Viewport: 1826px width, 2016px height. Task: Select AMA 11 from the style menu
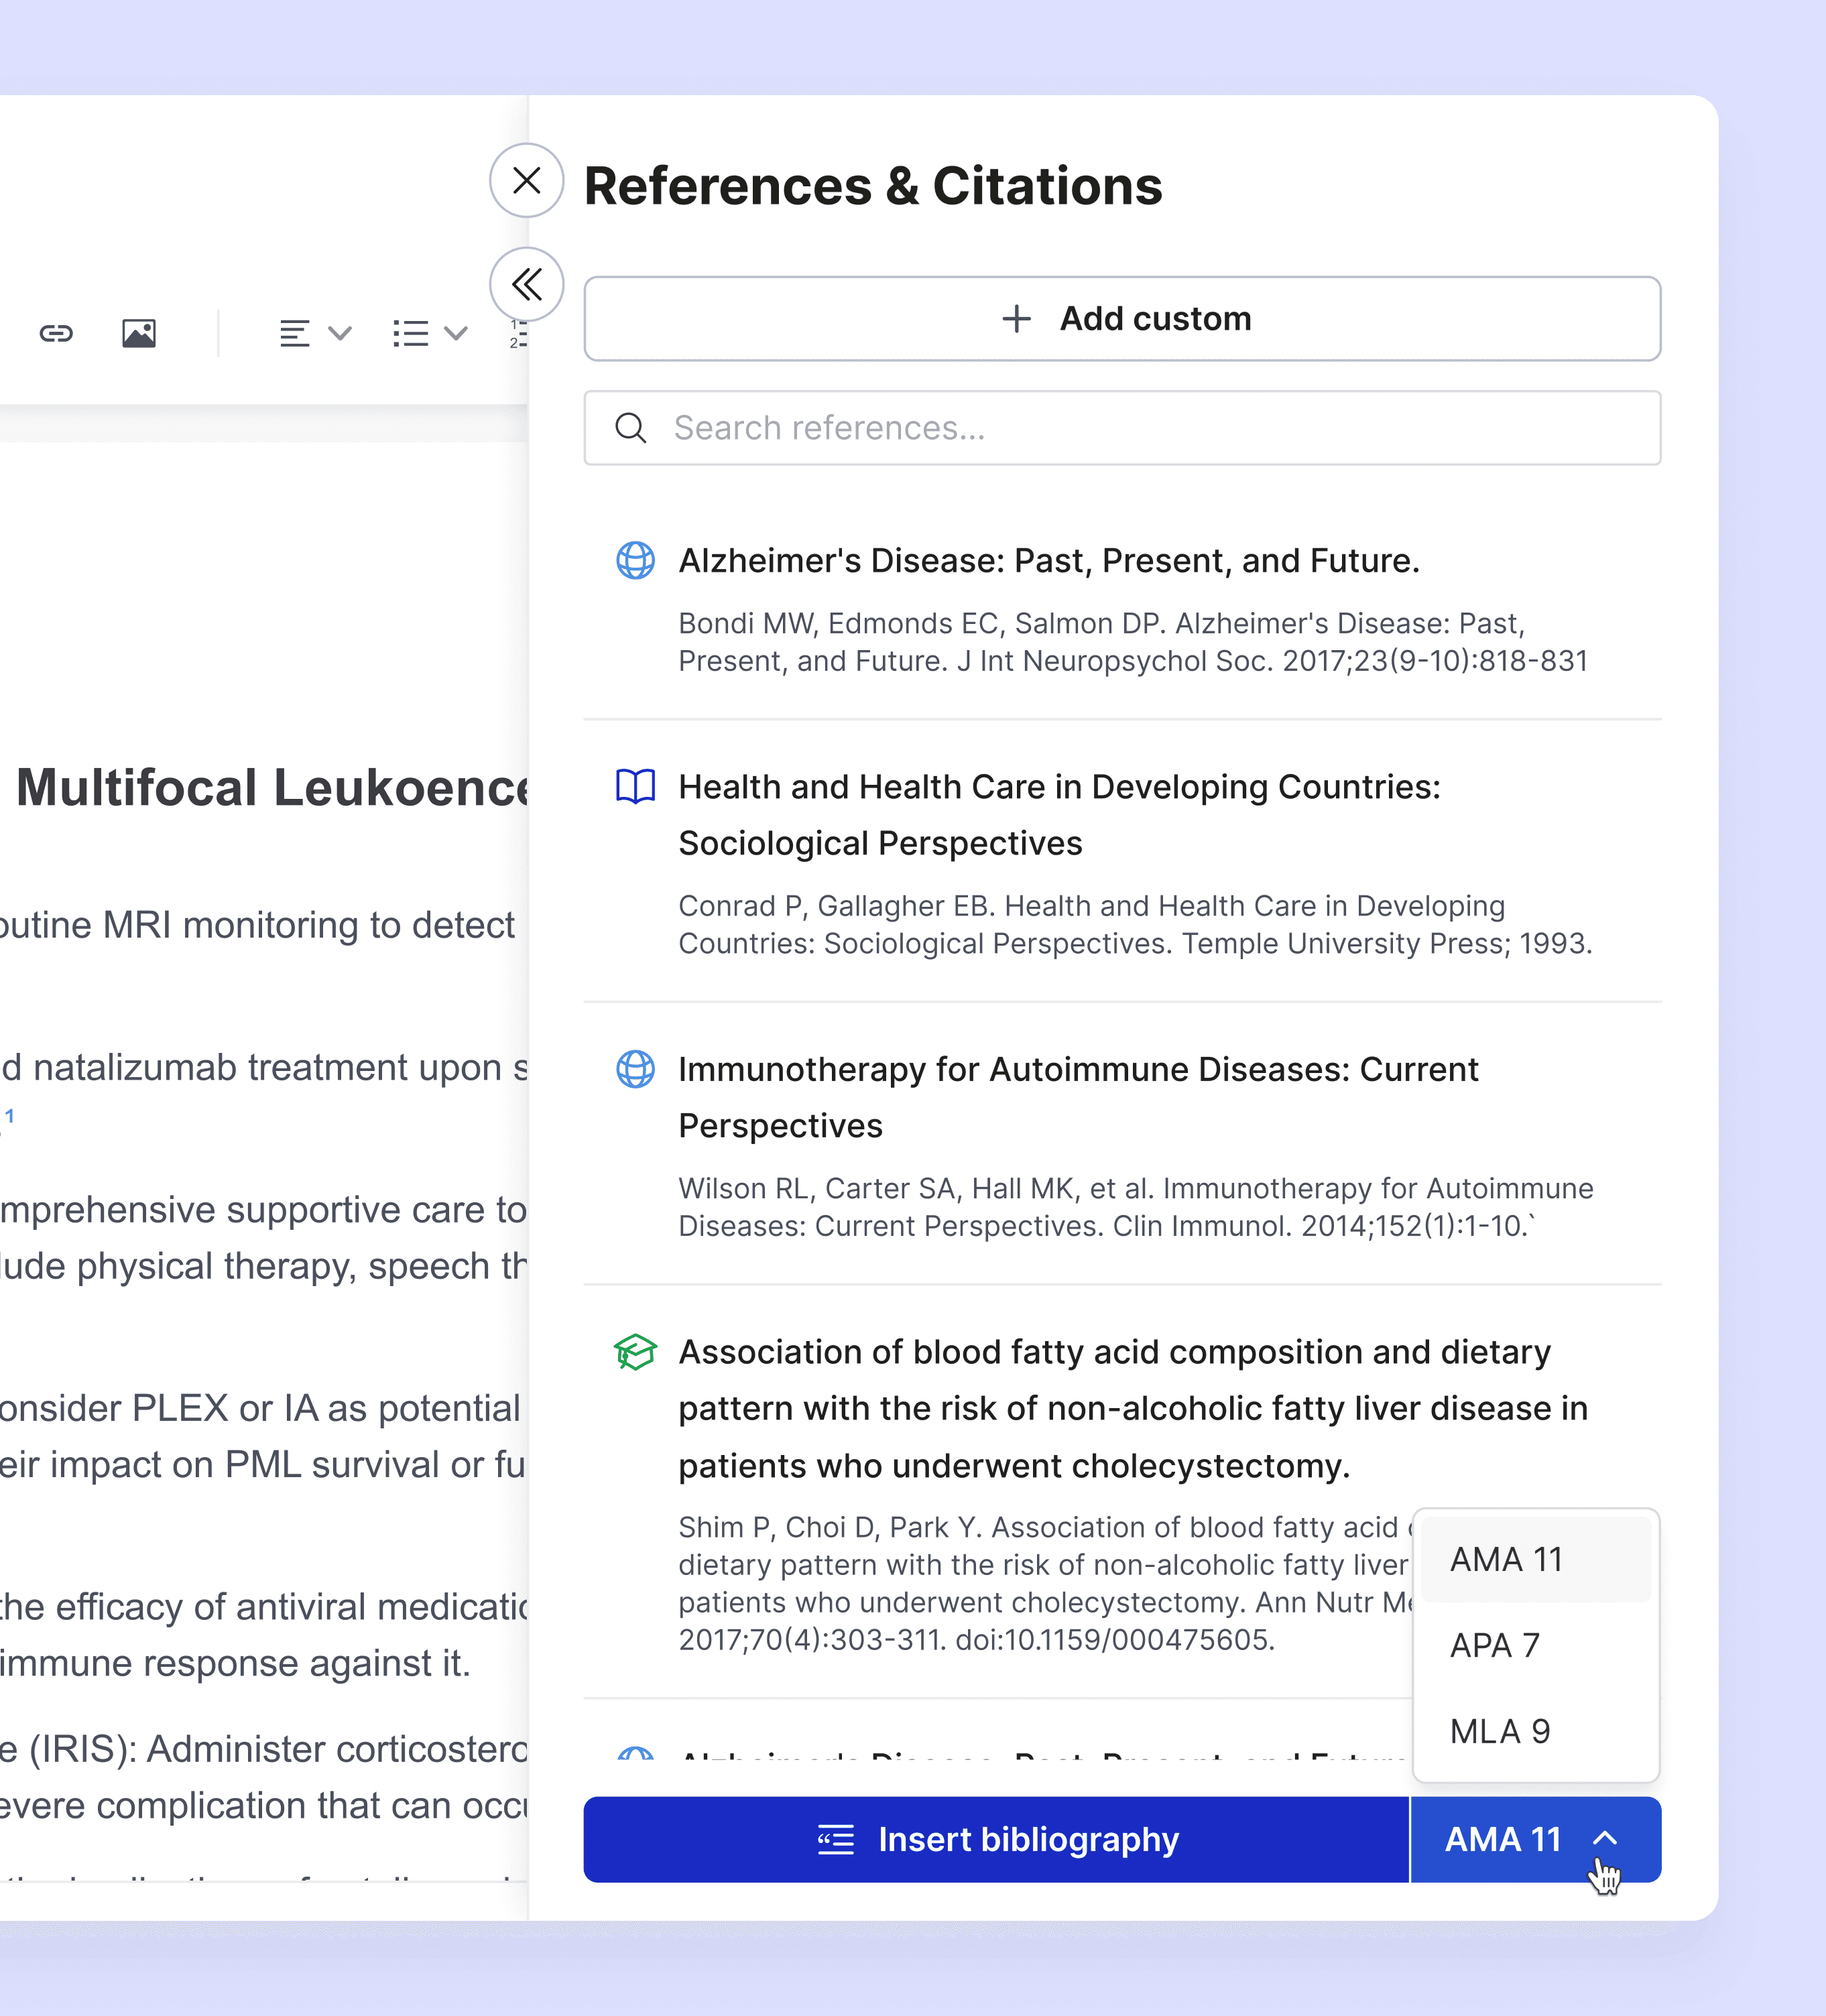[x=1535, y=1559]
